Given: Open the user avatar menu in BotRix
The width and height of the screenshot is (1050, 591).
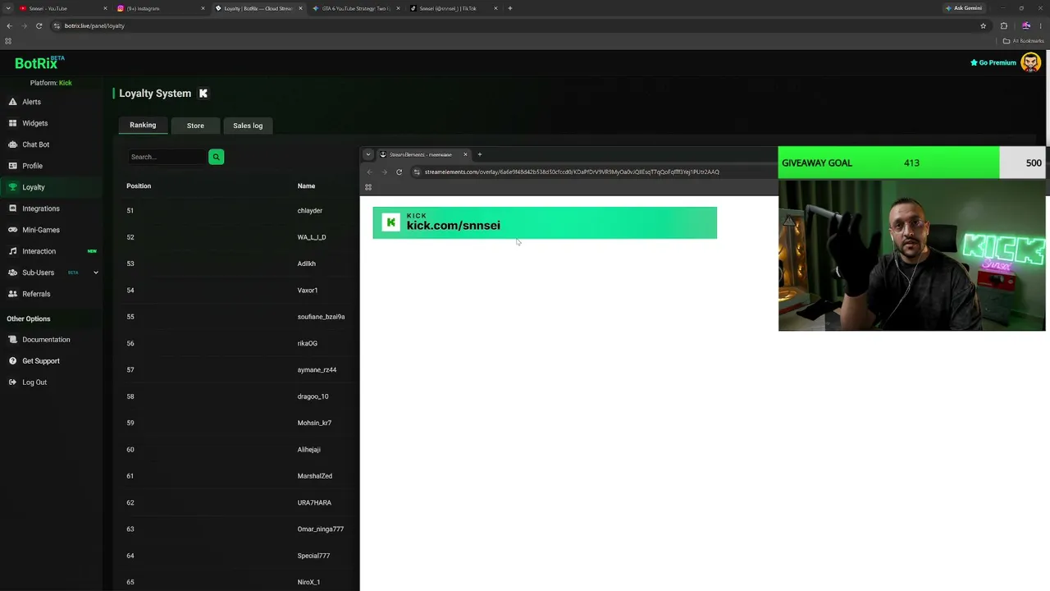Looking at the screenshot, I should click(x=1030, y=62).
